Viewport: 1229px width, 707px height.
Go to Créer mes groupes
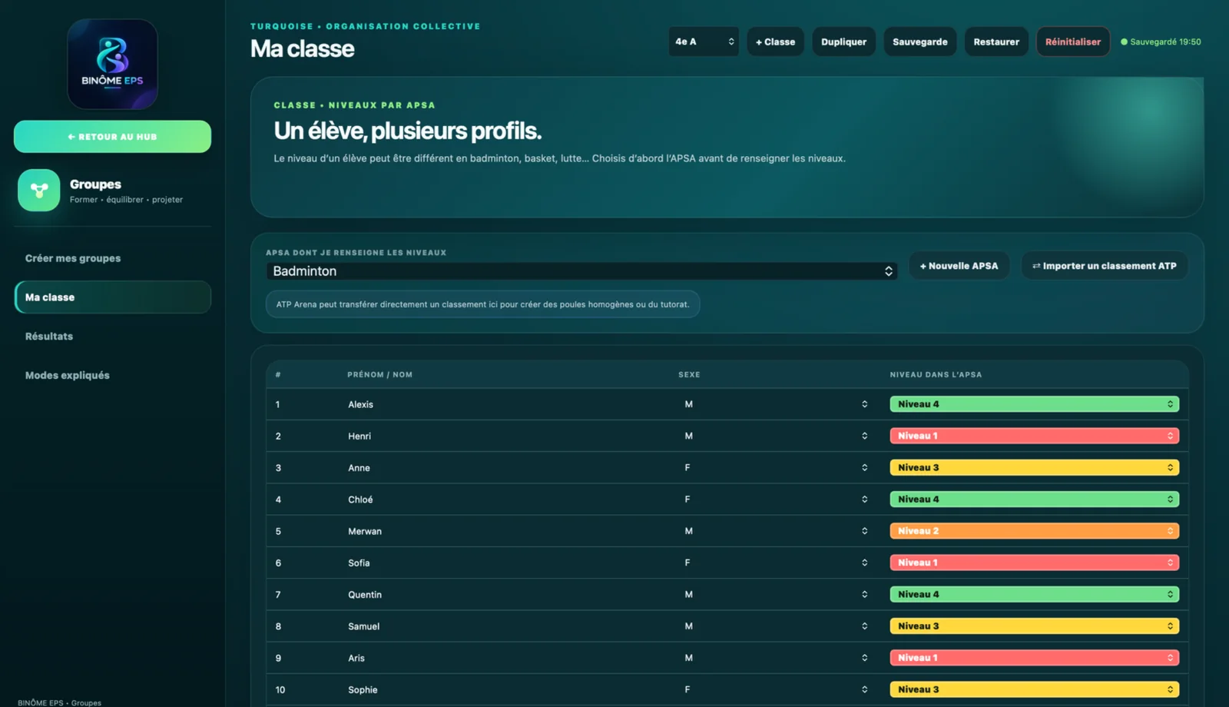pyautogui.click(x=73, y=258)
